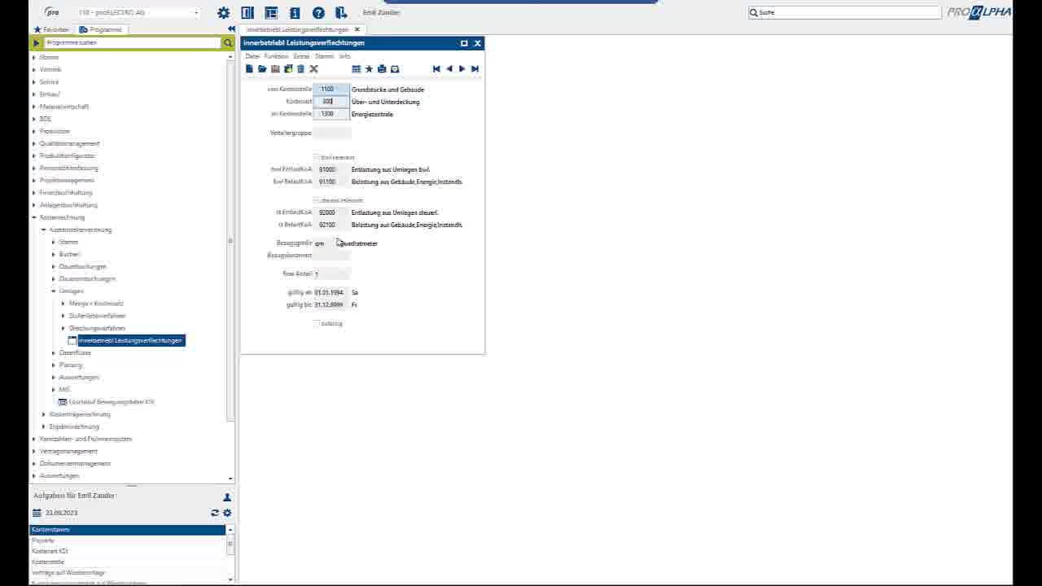Click the global Suche search box
Screen dimensions: 1042x586
point(844,13)
